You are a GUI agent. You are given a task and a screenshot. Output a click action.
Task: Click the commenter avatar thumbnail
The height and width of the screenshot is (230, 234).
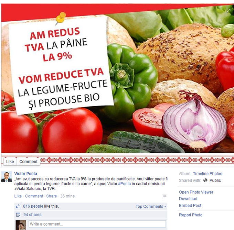(x=21, y=225)
